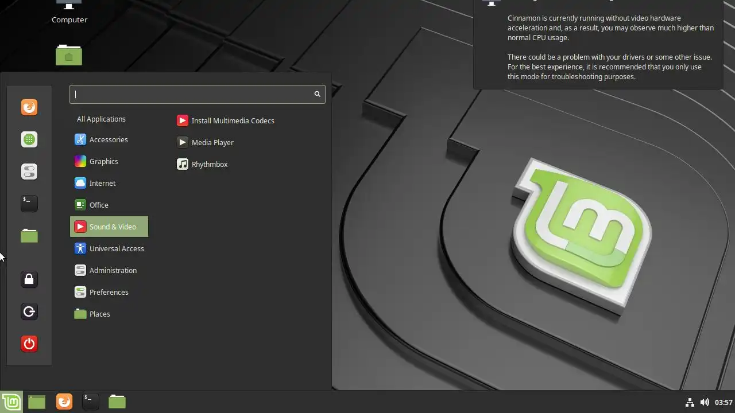Click the clock showing 03:57

tap(724, 402)
